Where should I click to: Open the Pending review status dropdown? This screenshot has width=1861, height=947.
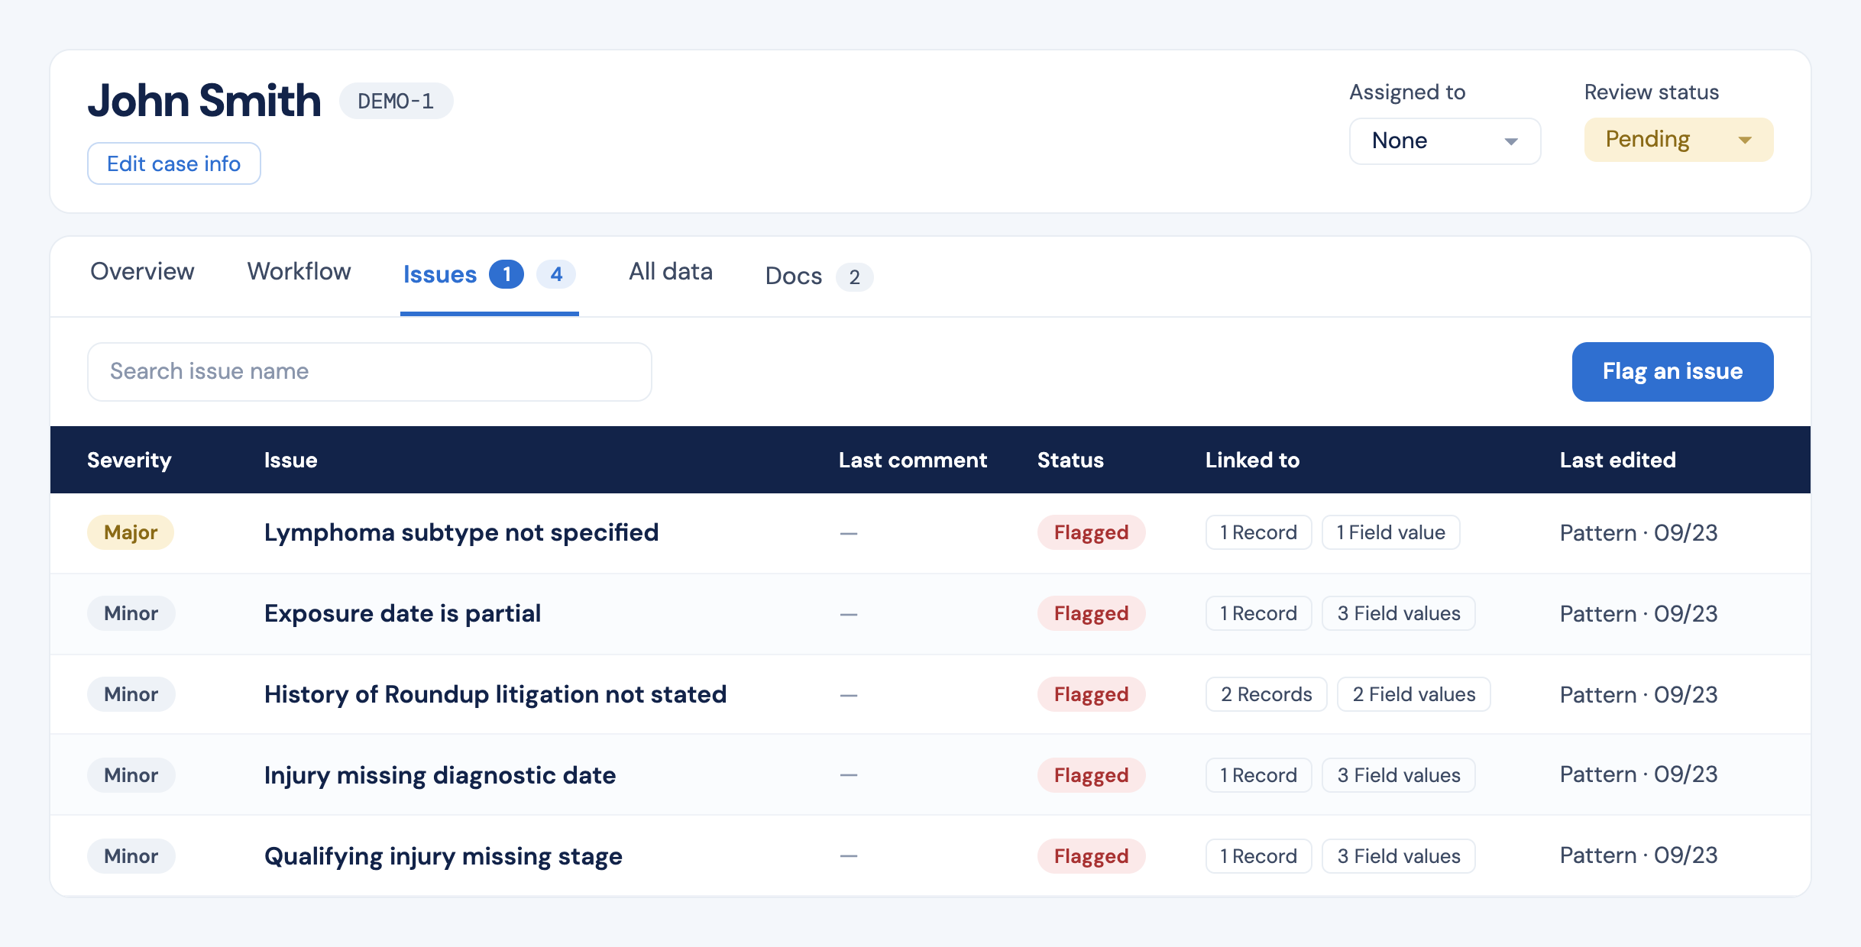pos(1678,140)
